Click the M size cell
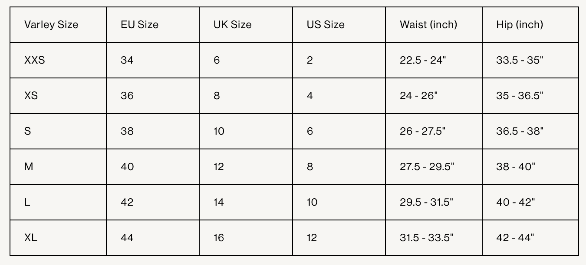 click(58, 167)
